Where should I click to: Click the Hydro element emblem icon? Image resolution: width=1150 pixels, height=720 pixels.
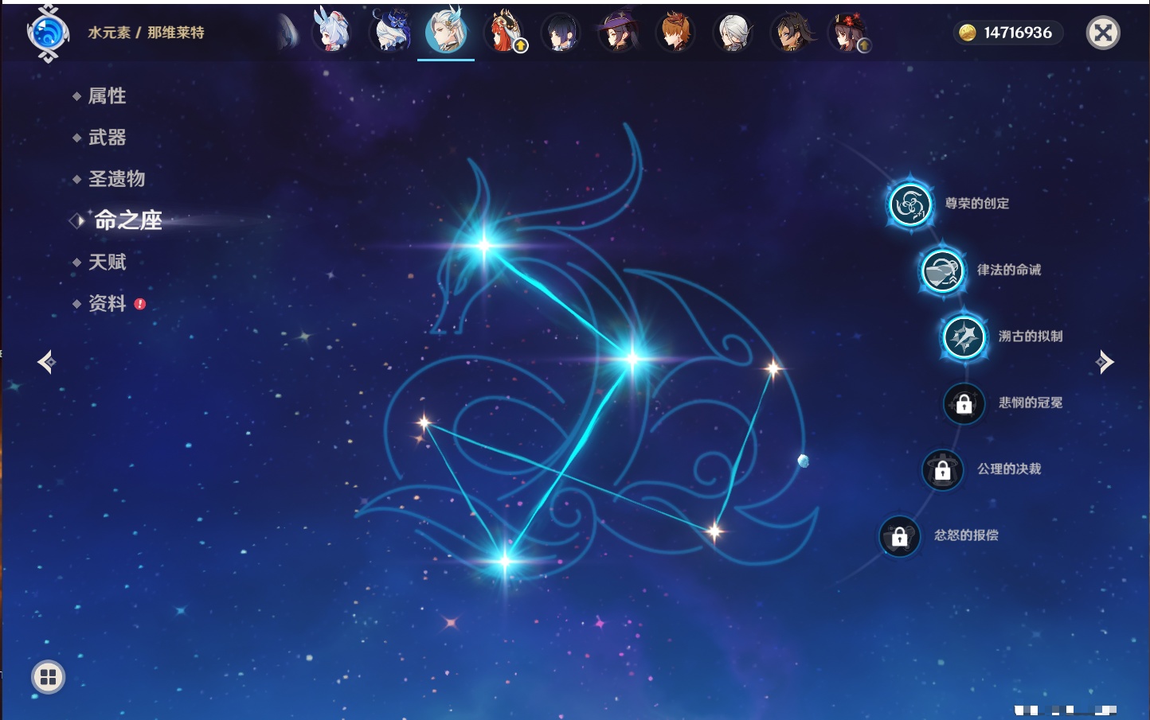coord(48,33)
